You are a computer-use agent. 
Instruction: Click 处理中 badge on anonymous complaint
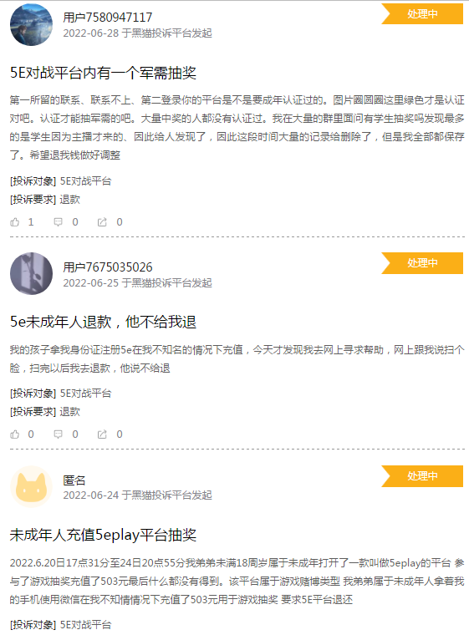[422, 476]
